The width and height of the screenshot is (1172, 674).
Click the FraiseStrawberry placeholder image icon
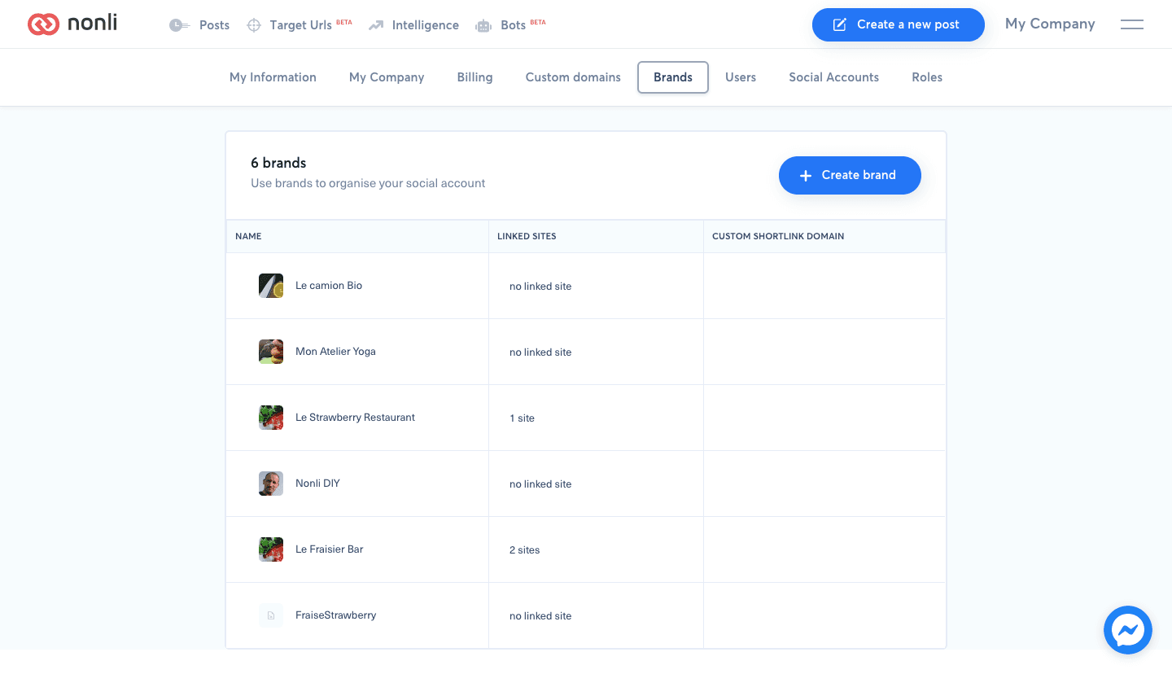coord(271,615)
